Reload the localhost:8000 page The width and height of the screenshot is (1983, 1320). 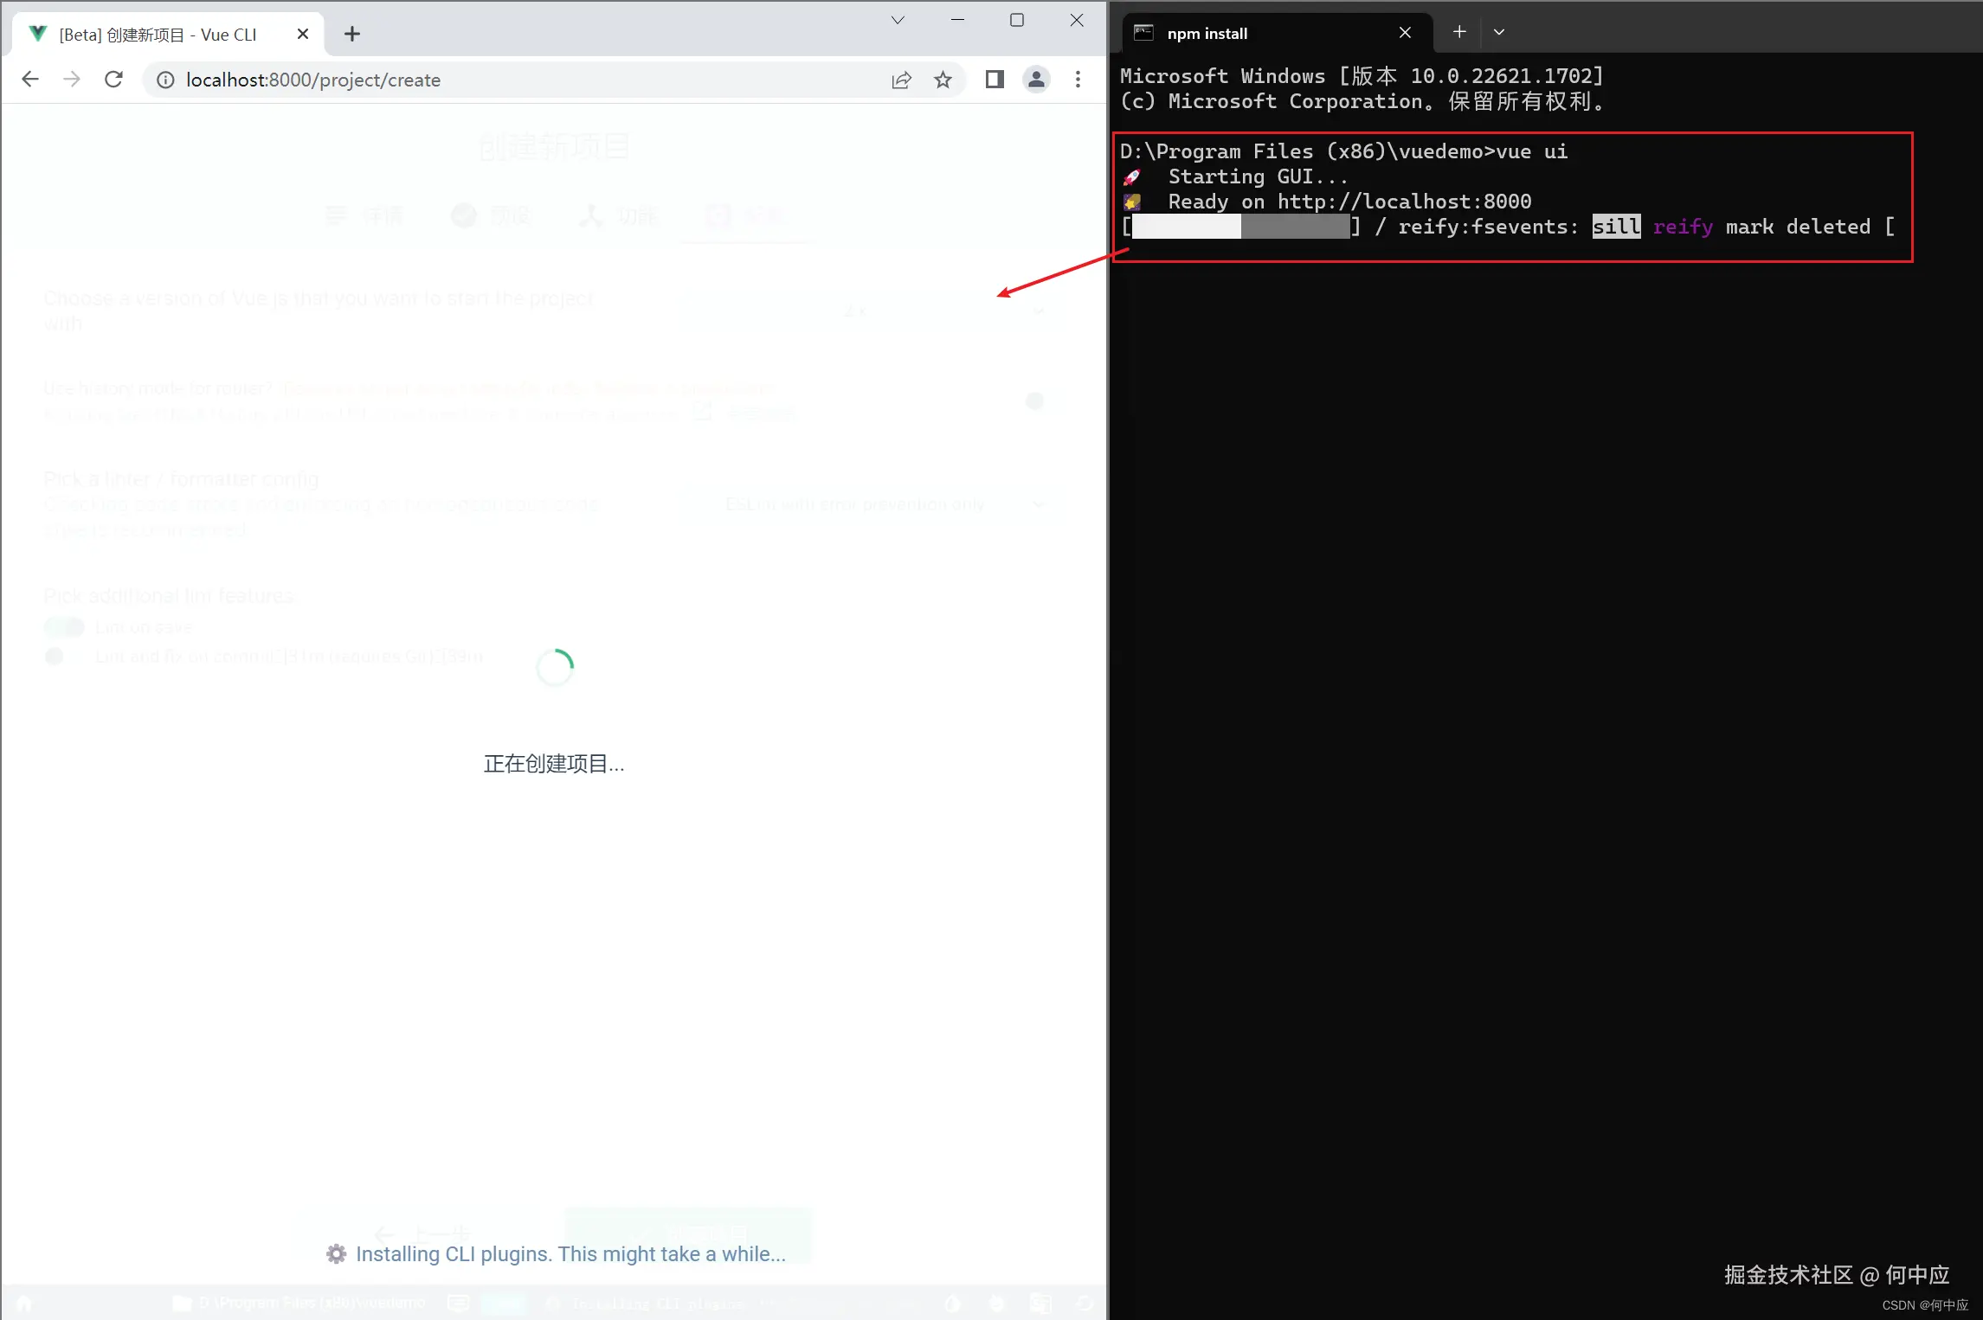(x=113, y=80)
